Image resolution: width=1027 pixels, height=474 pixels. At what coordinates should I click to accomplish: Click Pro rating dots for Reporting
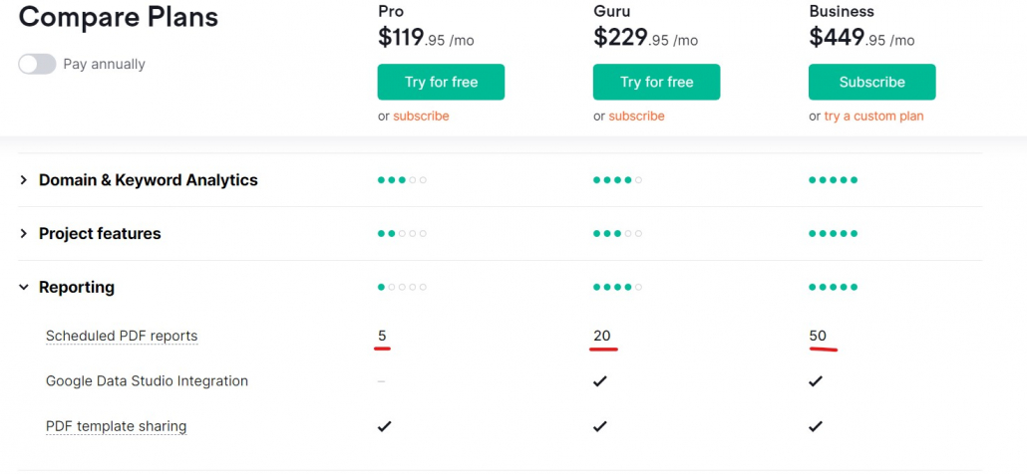pyautogui.click(x=402, y=287)
